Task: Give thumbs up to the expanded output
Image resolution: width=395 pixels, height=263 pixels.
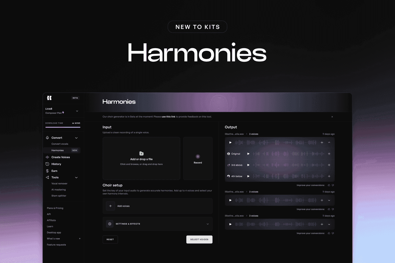Action: click(x=329, y=185)
